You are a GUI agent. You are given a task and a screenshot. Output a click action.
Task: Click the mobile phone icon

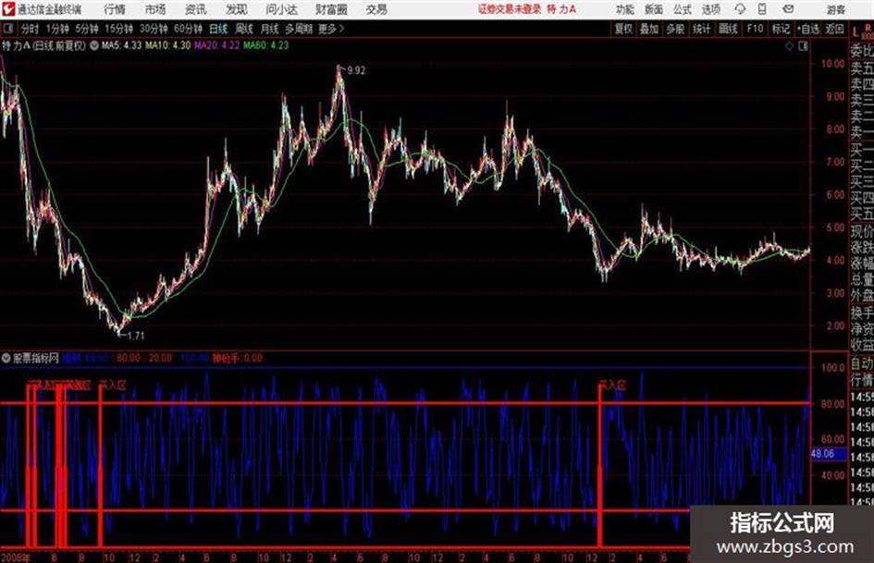pyautogui.click(x=762, y=9)
